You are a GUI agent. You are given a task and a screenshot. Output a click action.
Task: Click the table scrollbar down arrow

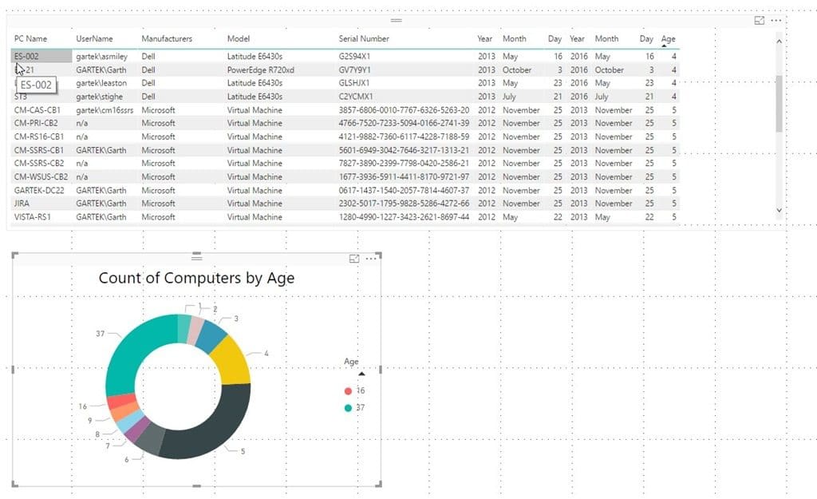pyautogui.click(x=779, y=210)
